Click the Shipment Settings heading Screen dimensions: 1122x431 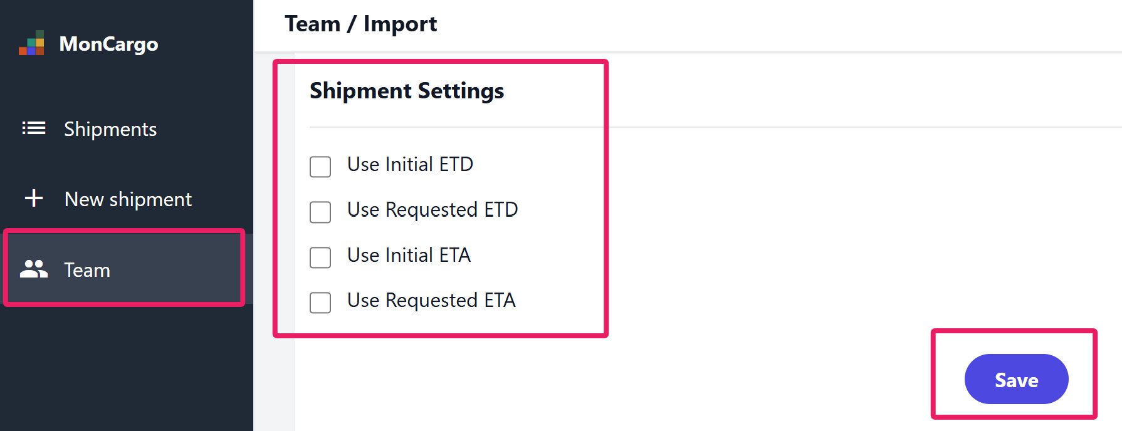pos(407,91)
